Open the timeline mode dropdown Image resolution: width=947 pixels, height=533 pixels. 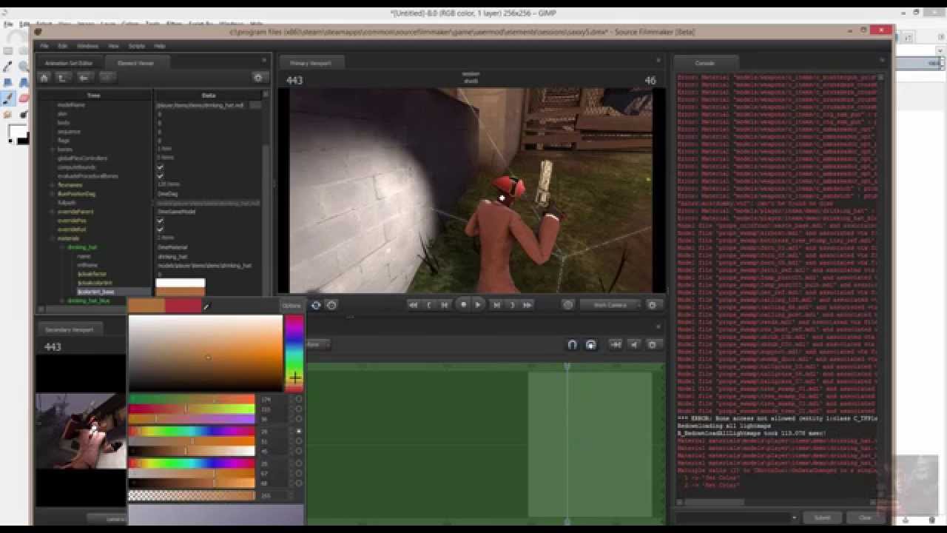[318, 344]
